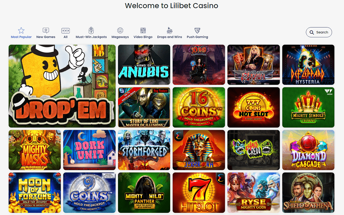
Task: Select the Video Bingo grid icon
Action: click(x=143, y=31)
